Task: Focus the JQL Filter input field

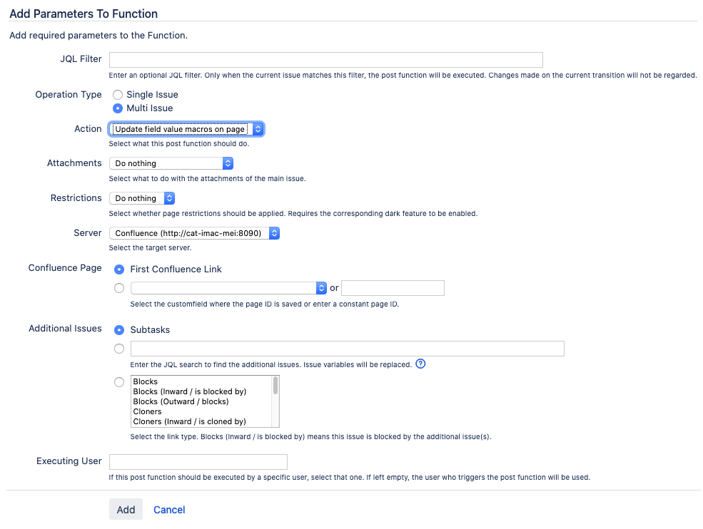Action: [x=325, y=60]
